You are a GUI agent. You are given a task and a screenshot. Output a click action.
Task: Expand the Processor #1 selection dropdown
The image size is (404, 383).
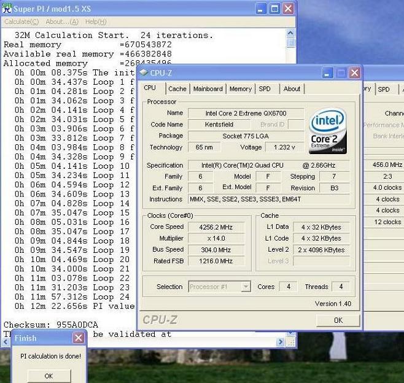click(246, 287)
